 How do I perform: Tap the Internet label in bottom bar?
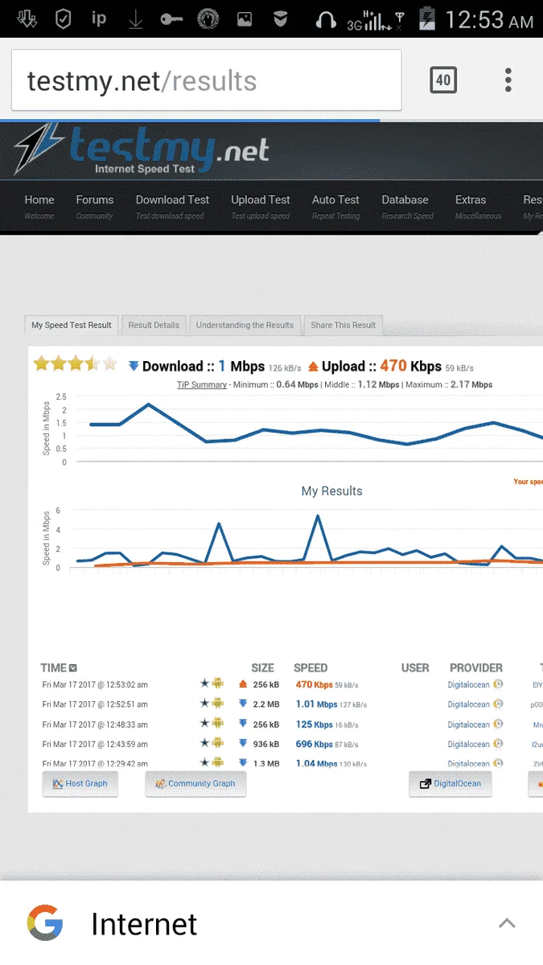(x=144, y=925)
